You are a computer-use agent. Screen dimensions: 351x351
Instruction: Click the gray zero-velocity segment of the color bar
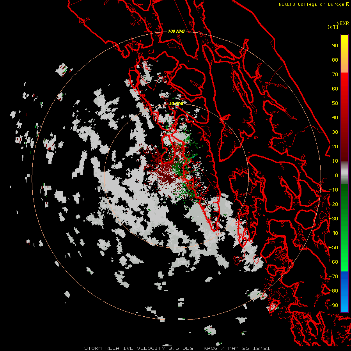click(344, 173)
